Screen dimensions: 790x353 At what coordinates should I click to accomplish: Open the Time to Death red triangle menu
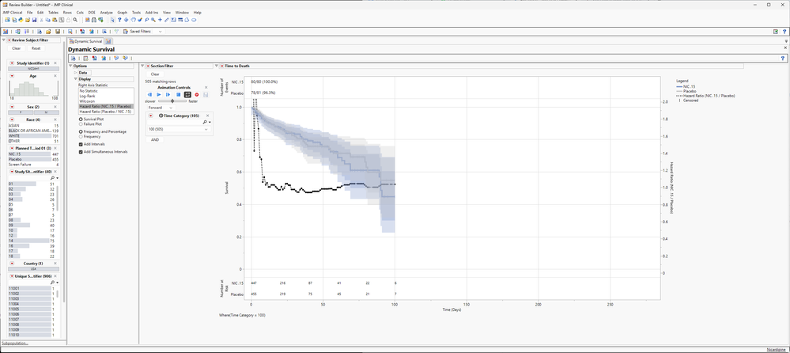pyautogui.click(x=222, y=66)
